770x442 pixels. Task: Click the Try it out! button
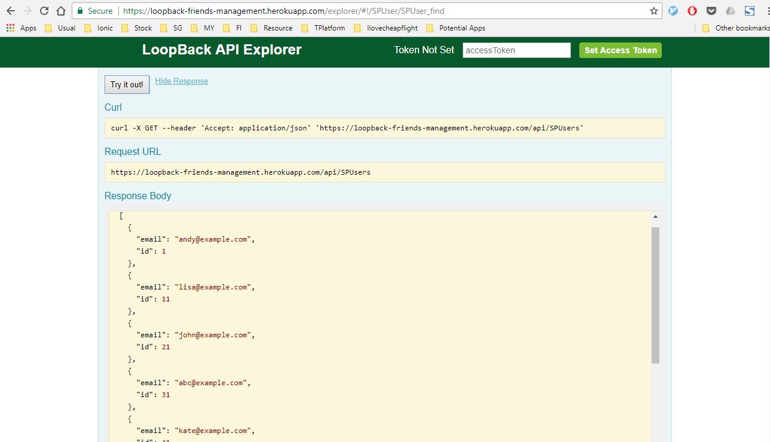coord(127,84)
